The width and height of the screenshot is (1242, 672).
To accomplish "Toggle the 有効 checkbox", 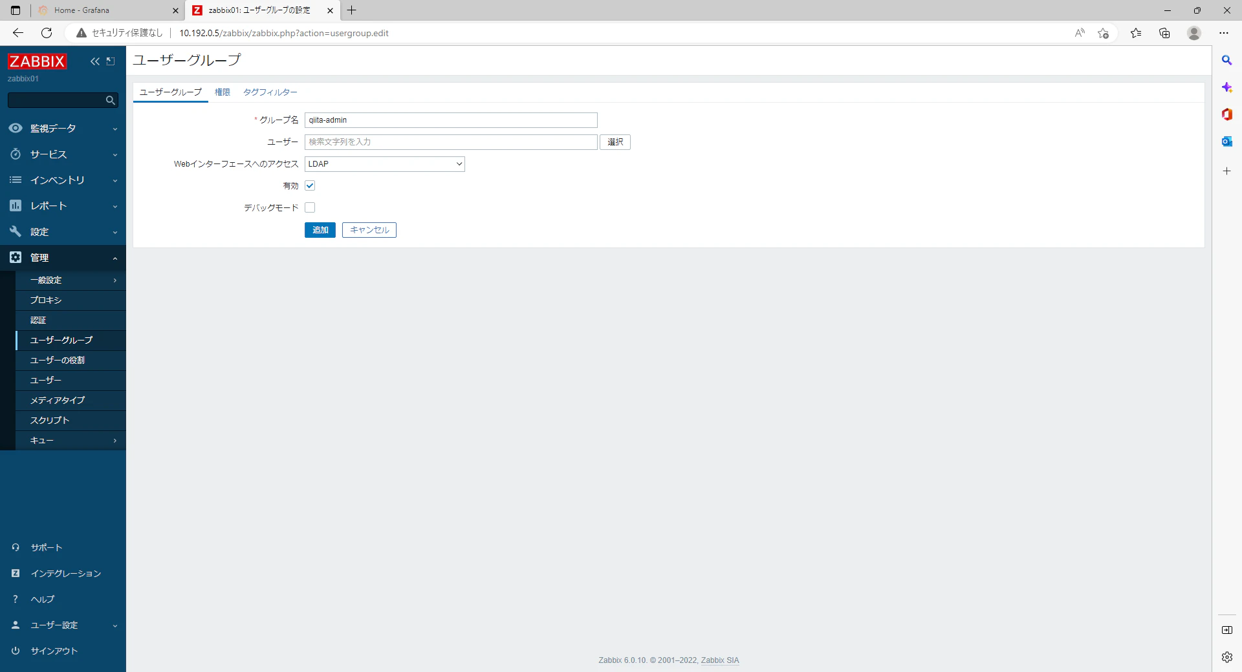I will pyautogui.click(x=310, y=185).
